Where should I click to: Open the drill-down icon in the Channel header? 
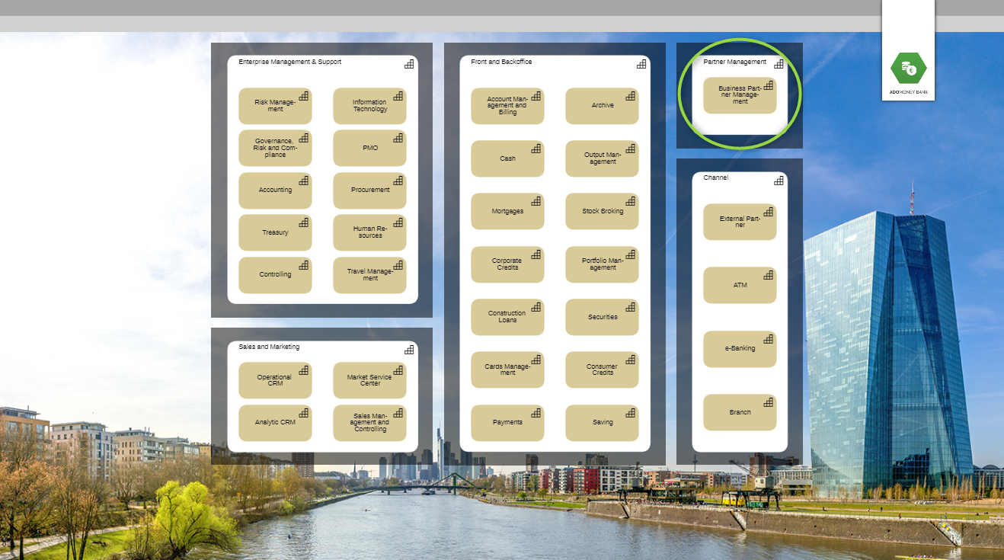coord(779,180)
